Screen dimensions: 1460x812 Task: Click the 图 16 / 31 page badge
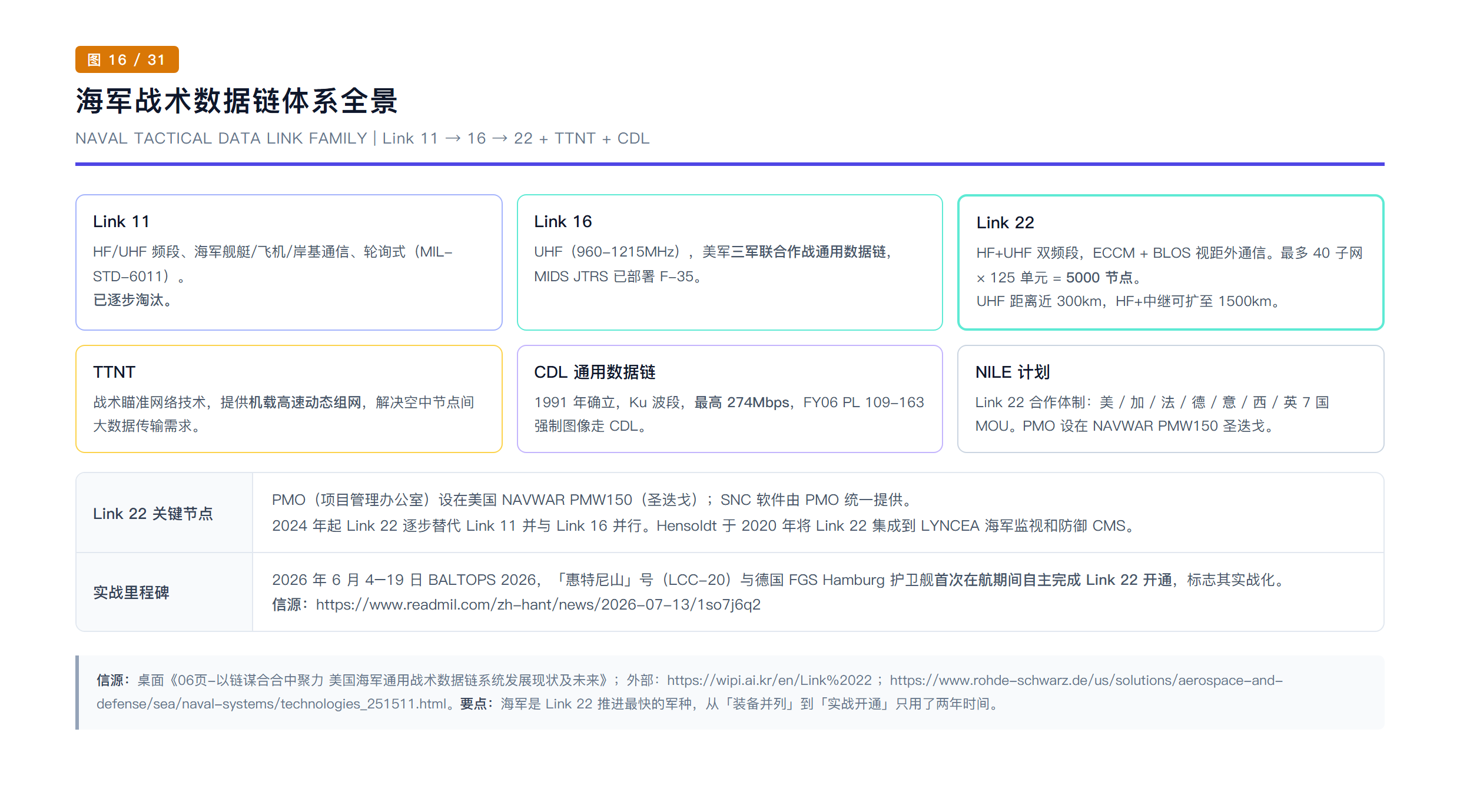(x=127, y=59)
